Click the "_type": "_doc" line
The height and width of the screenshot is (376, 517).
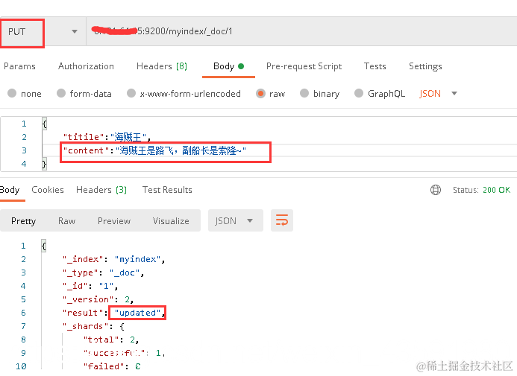(103, 273)
